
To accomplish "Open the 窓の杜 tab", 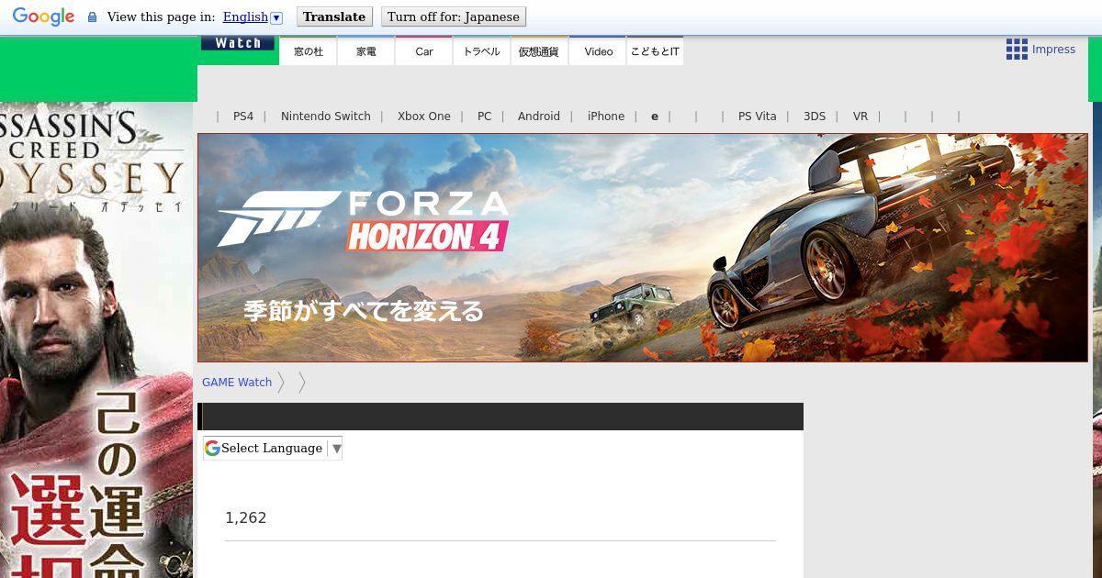I will [309, 51].
